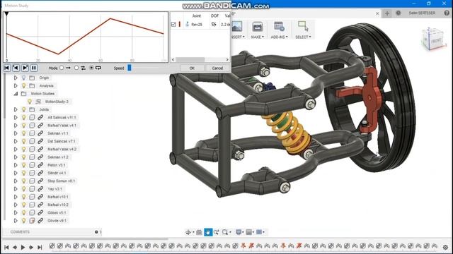The height and width of the screenshot is (254, 453).
Task: Click the Motion Study jump-to-start button
Action: 6,68
